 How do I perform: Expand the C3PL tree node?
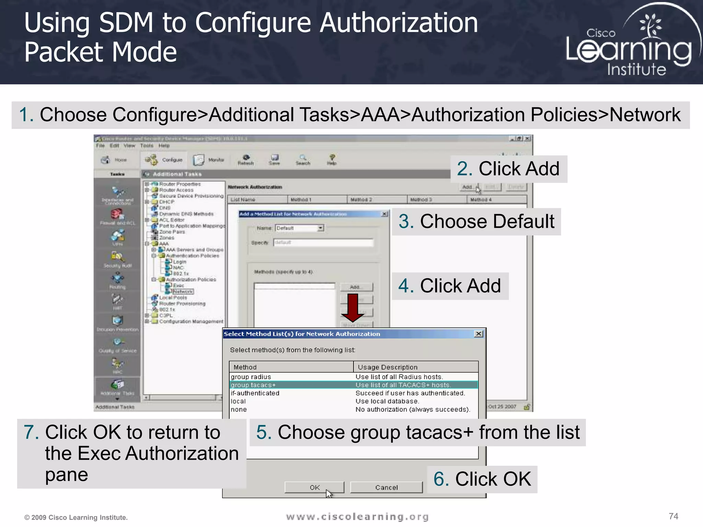point(147,315)
